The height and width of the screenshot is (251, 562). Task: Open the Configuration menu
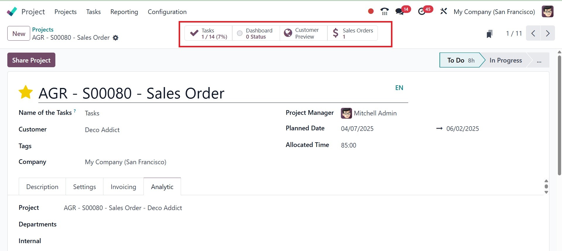tap(167, 12)
